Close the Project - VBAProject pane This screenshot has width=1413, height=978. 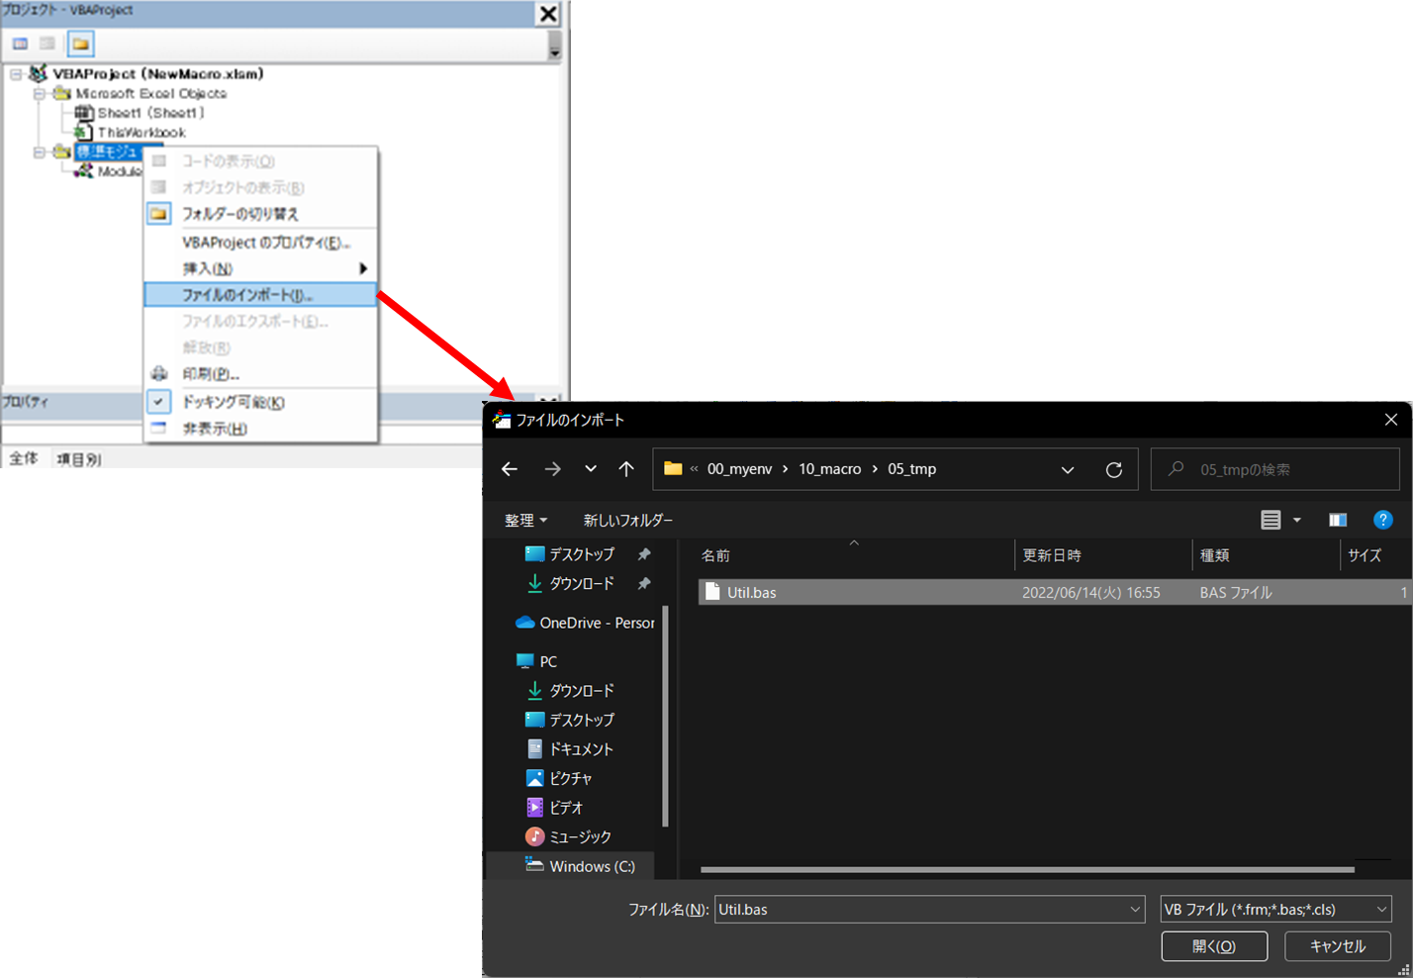[x=548, y=14]
